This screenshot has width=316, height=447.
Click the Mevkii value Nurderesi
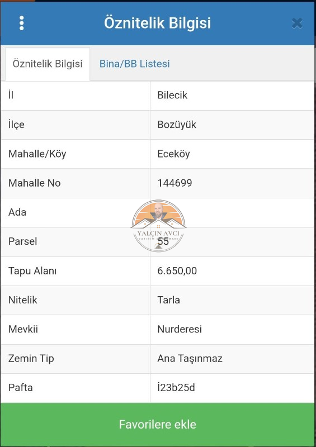pyautogui.click(x=180, y=329)
